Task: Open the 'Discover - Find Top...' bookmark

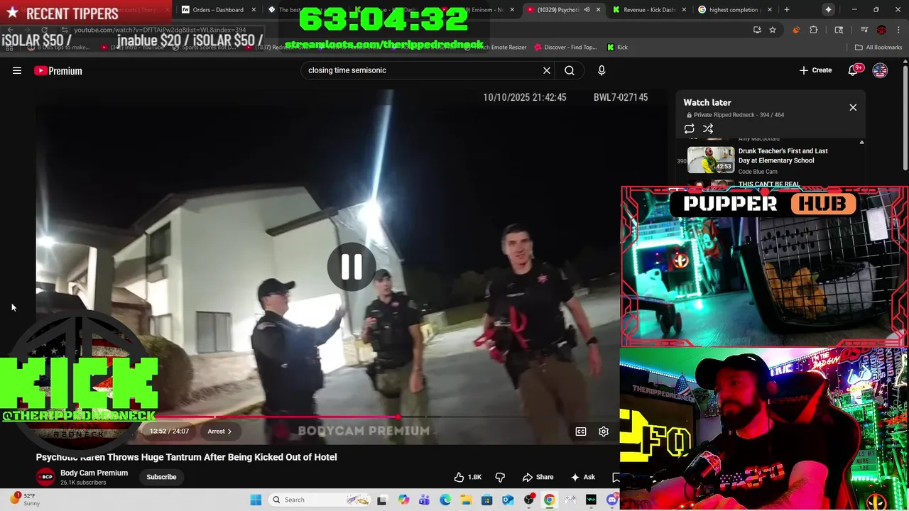Action: (x=565, y=48)
